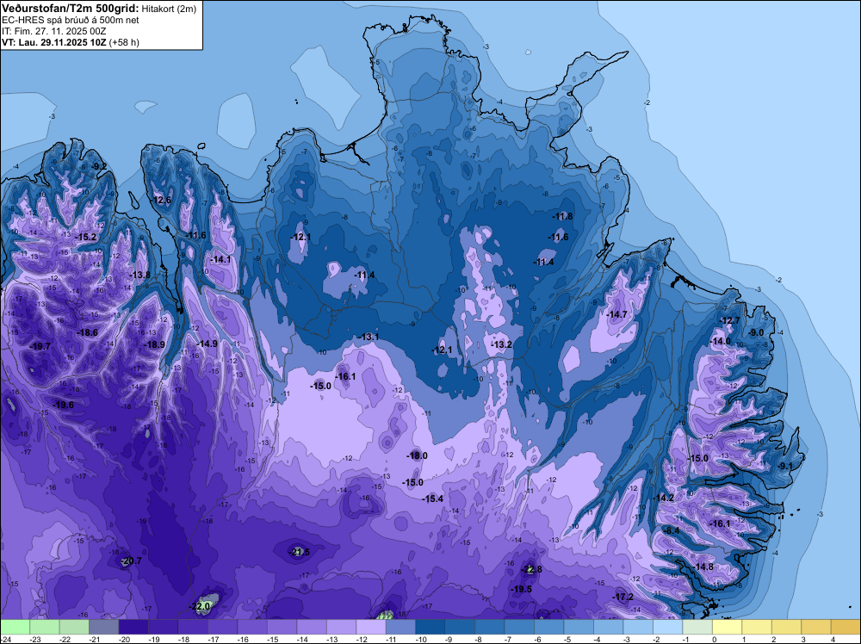861x644 pixels.
Task: Click the -17.2 temperature value
Action: [x=623, y=597]
